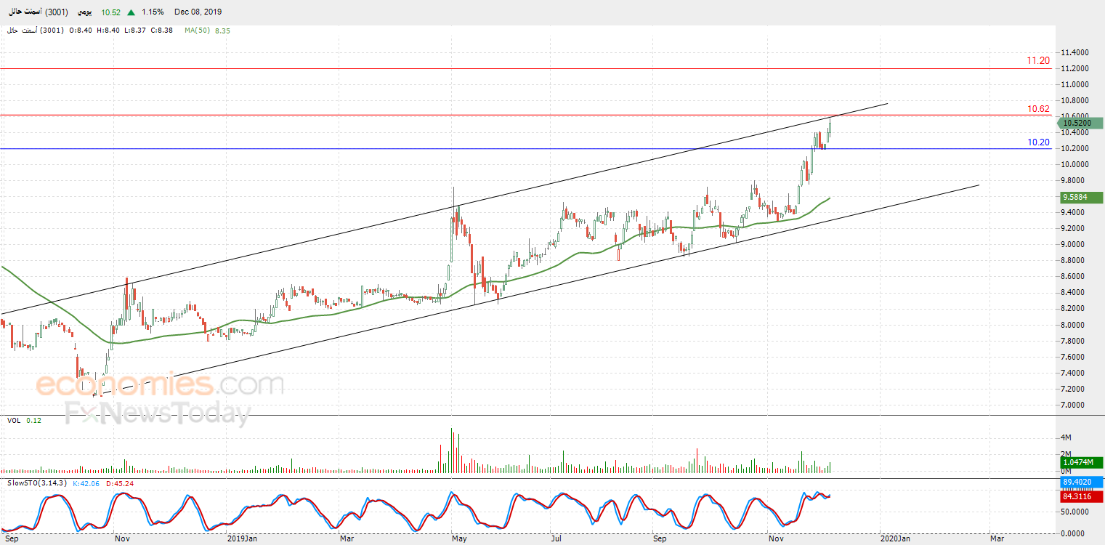Click the '2020Jan' label on time axis
The image size is (1105, 545).
click(895, 538)
